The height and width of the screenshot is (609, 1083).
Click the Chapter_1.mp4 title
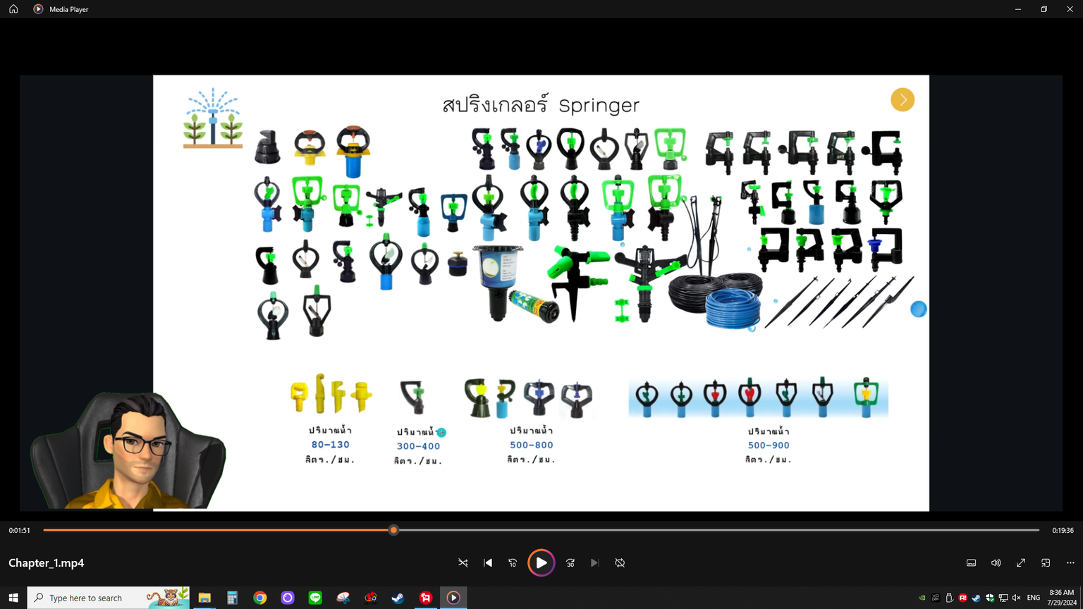coord(47,562)
